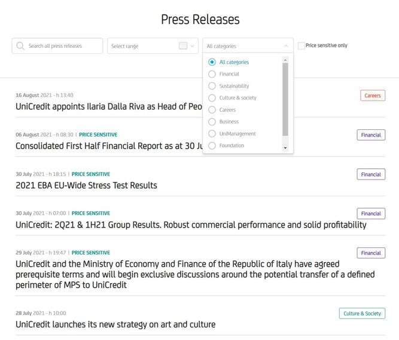Click Financial tag on 2Q21 Group Results
The width and height of the screenshot is (399, 340).
(371, 214)
